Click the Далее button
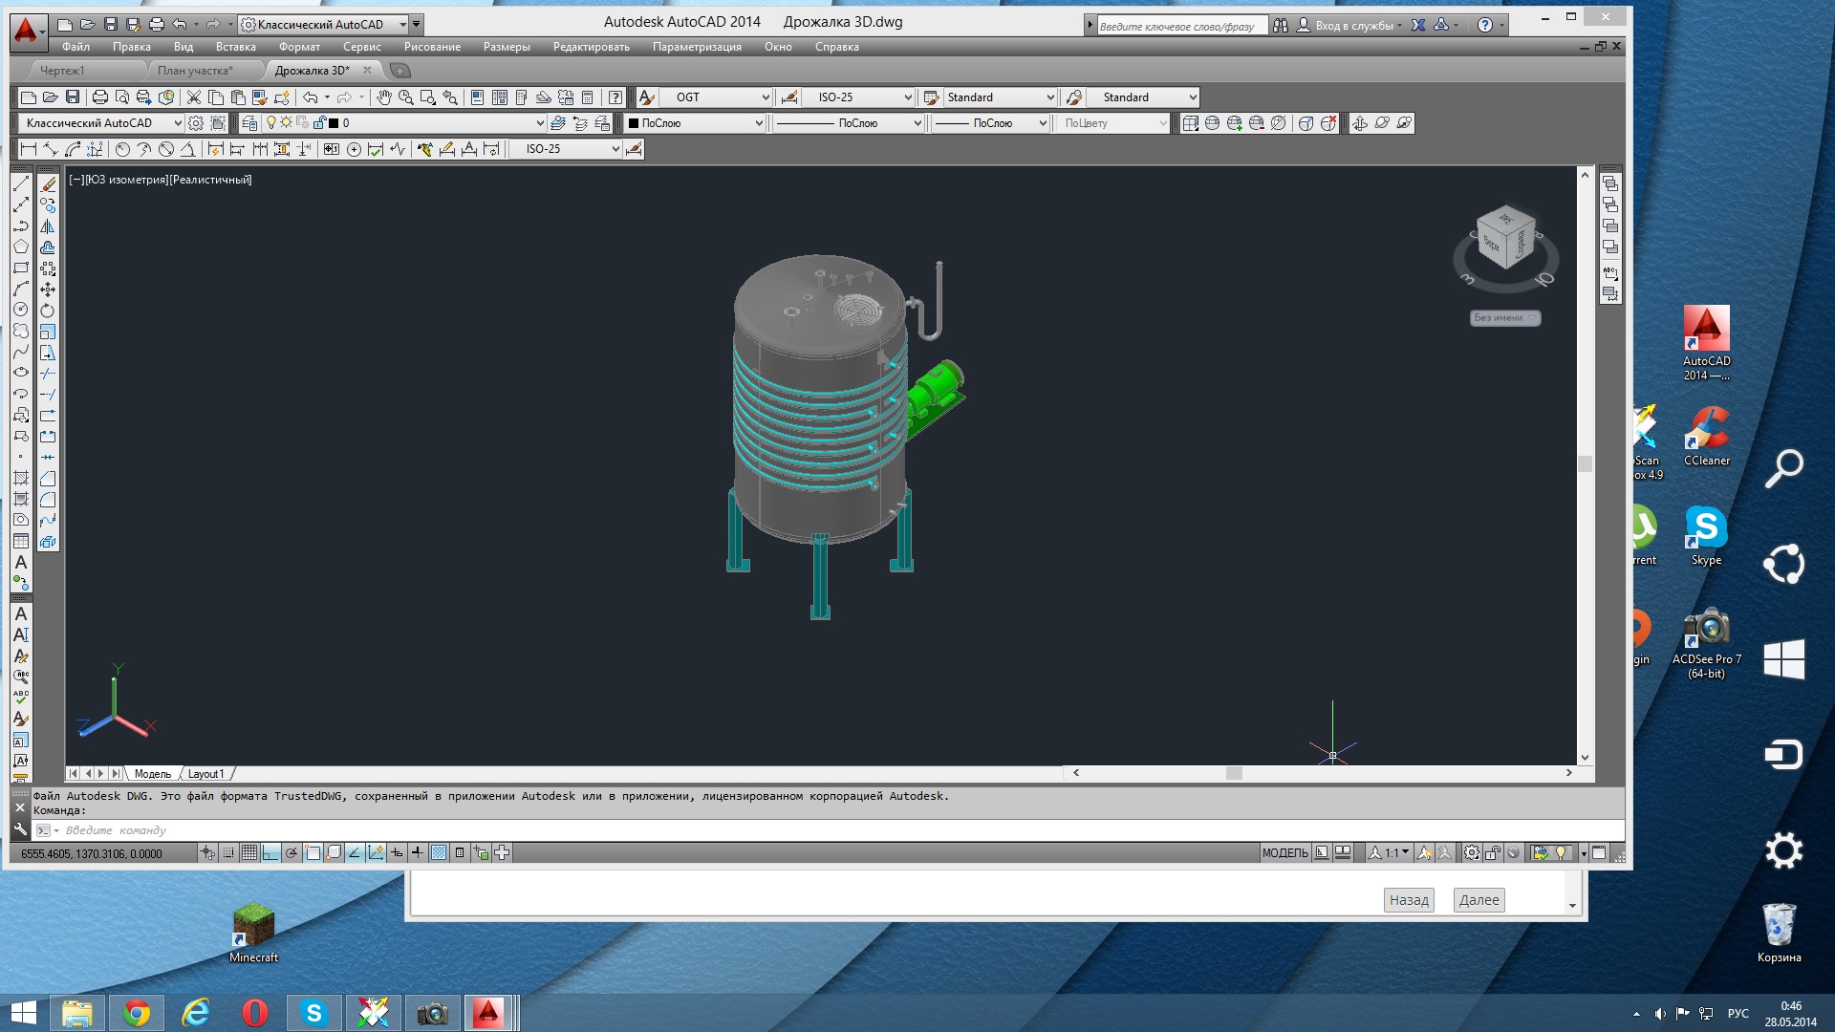Image resolution: width=1835 pixels, height=1032 pixels. pyautogui.click(x=1479, y=900)
